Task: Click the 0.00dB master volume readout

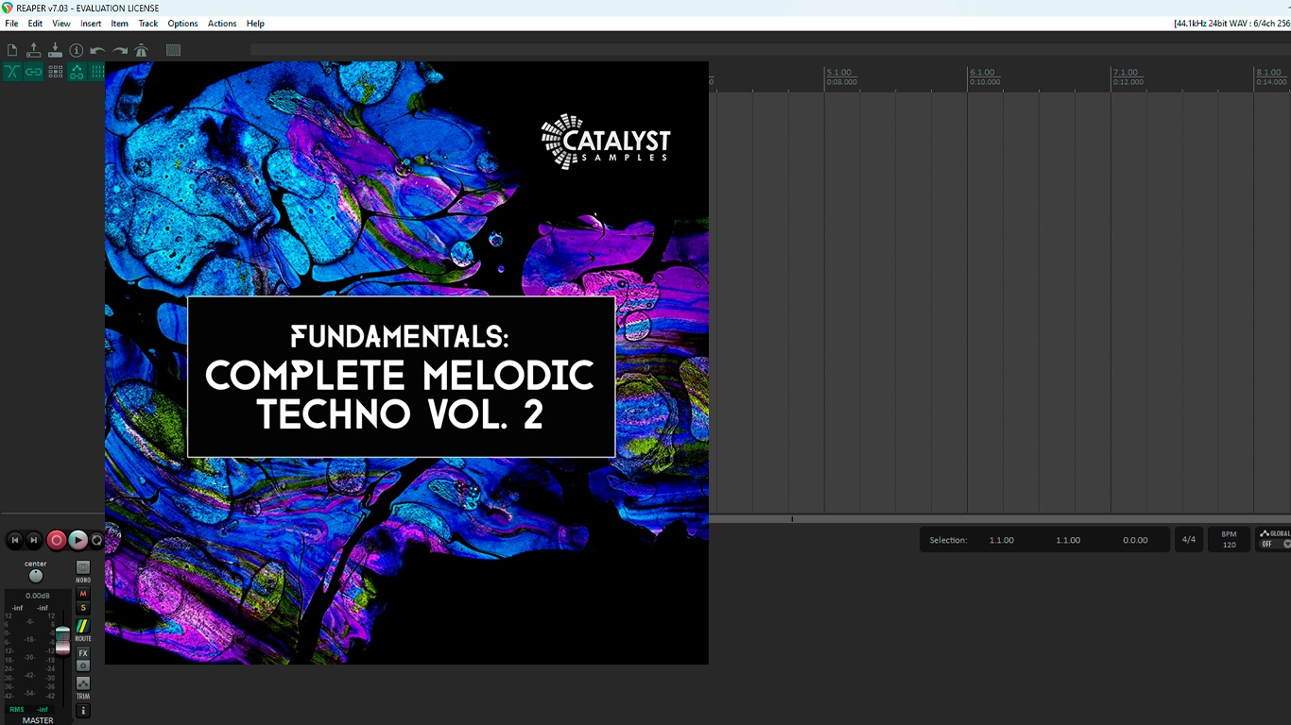Action: (x=38, y=596)
